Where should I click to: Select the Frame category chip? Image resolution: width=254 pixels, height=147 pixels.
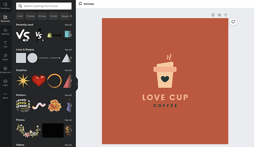[30, 16]
